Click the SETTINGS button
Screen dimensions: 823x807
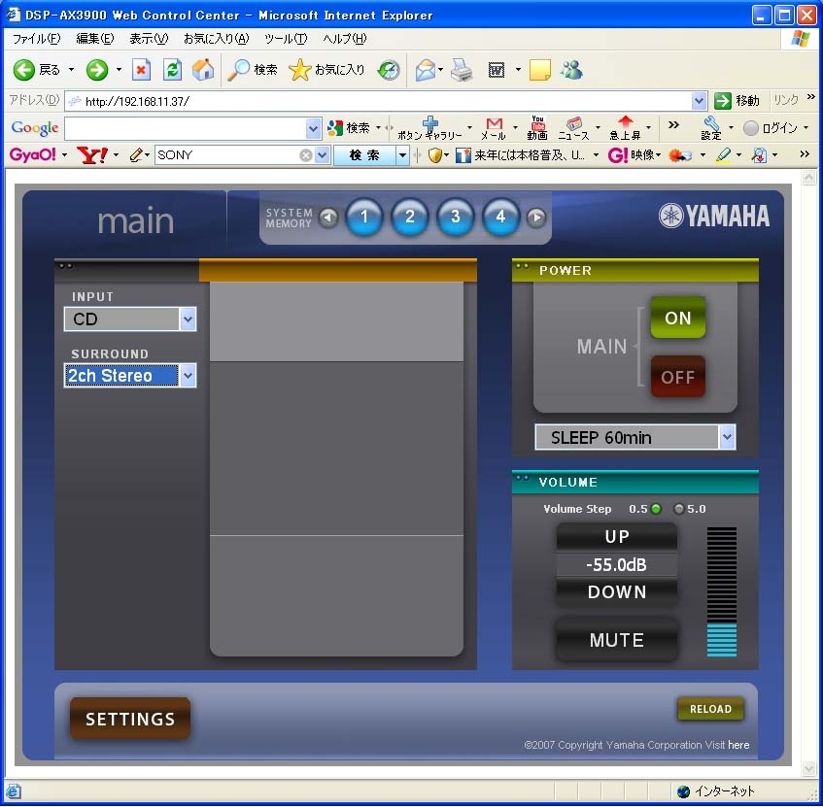pos(130,719)
